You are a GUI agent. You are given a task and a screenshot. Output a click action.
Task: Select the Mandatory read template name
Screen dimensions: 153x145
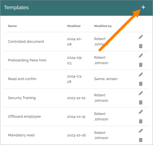click(21, 135)
